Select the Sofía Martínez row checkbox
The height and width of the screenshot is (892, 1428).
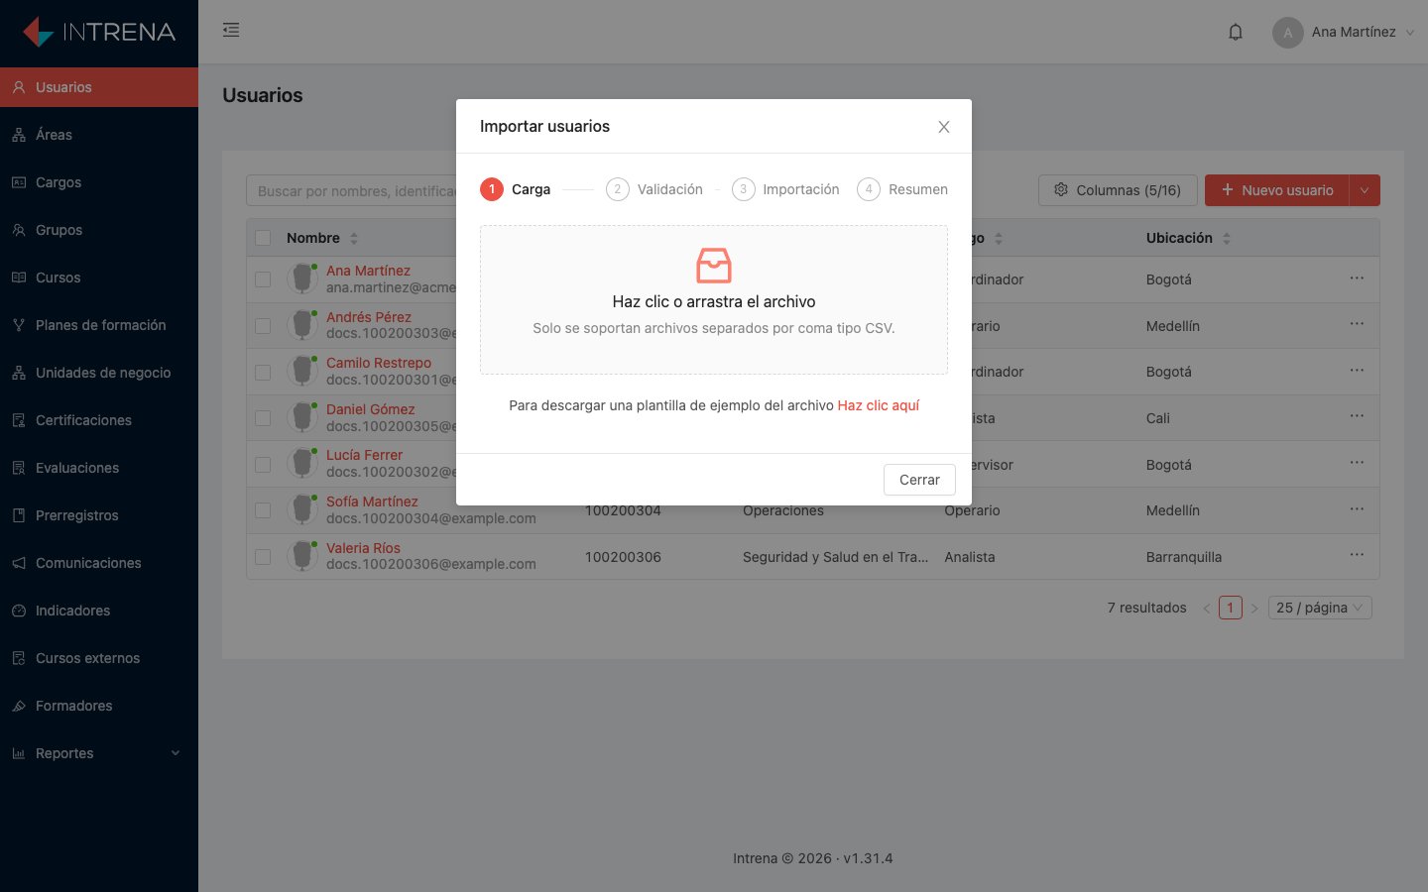click(263, 510)
